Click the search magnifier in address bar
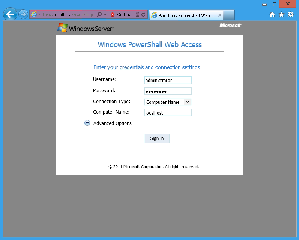The height and width of the screenshot is (240, 299). click(99, 15)
